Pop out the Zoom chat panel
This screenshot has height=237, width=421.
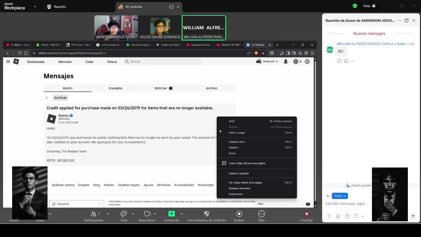407,20
